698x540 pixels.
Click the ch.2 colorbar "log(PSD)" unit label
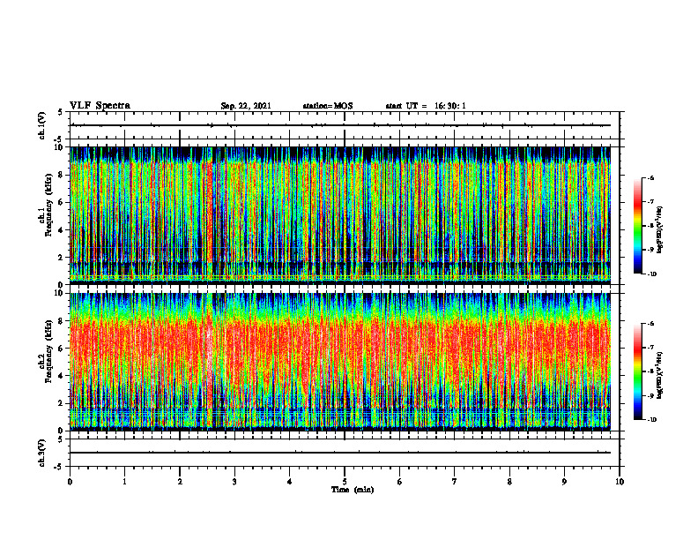pyautogui.click(x=660, y=375)
